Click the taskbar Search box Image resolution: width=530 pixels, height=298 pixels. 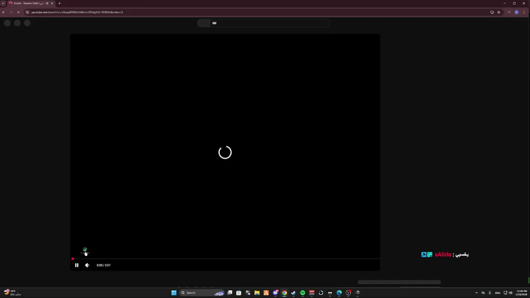point(202,293)
